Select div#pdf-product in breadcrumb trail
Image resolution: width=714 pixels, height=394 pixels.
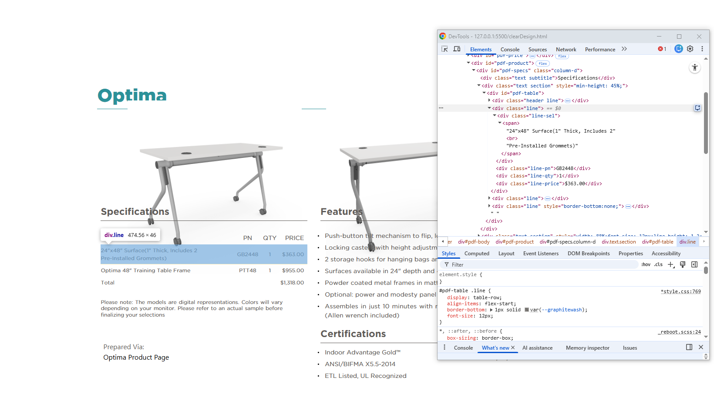click(515, 242)
